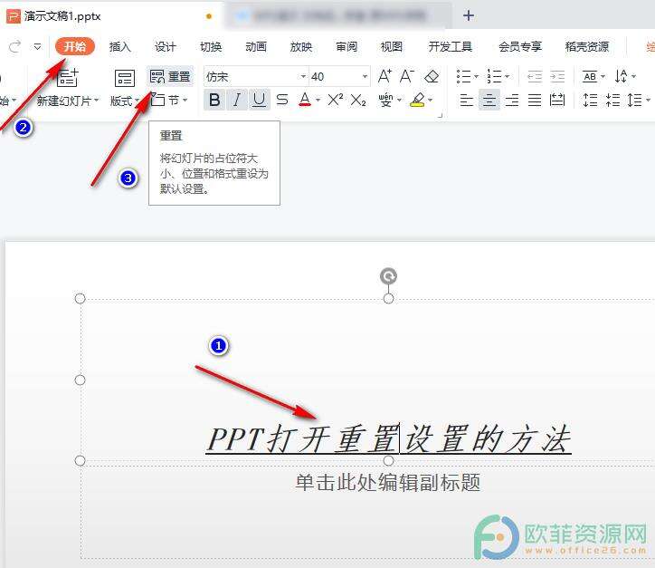Toggle Superscript X²
Viewport: 655px width, 568px height.
point(335,100)
